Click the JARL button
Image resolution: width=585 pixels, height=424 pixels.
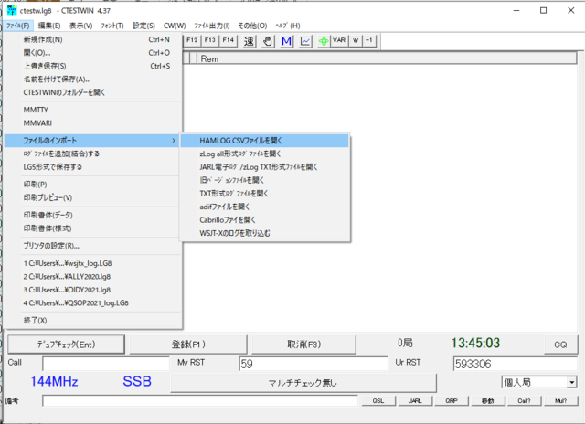[x=415, y=401]
